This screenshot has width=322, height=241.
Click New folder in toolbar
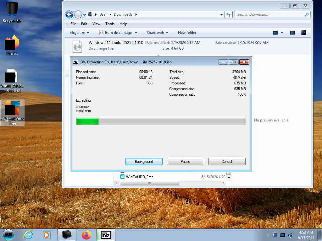click(x=187, y=33)
